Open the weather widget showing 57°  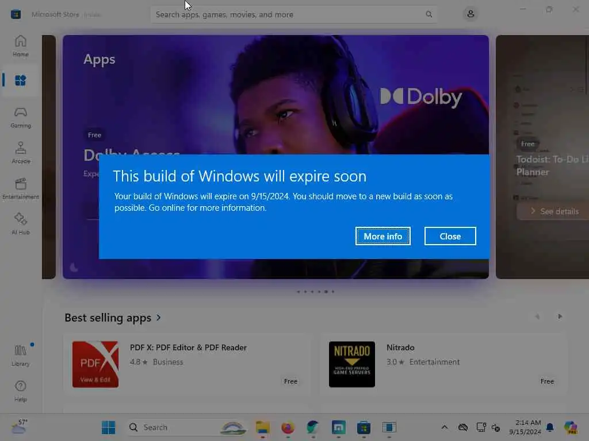[x=19, y=427]
